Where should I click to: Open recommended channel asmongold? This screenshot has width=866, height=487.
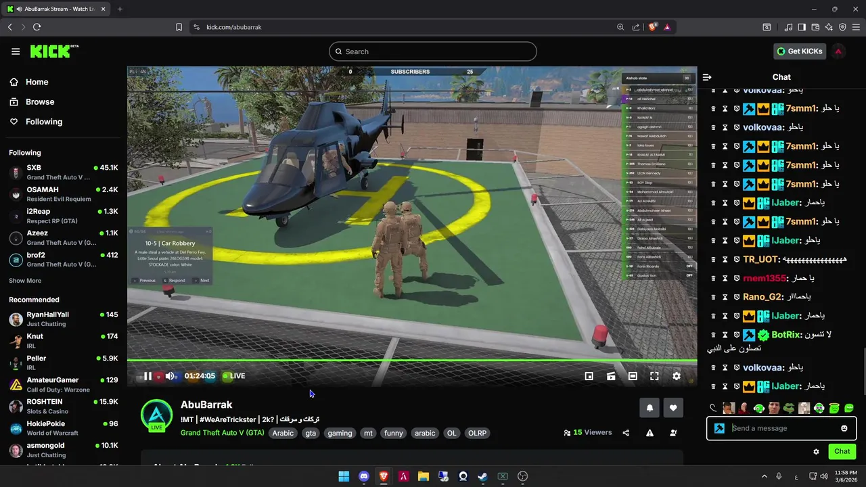point(64,450)
